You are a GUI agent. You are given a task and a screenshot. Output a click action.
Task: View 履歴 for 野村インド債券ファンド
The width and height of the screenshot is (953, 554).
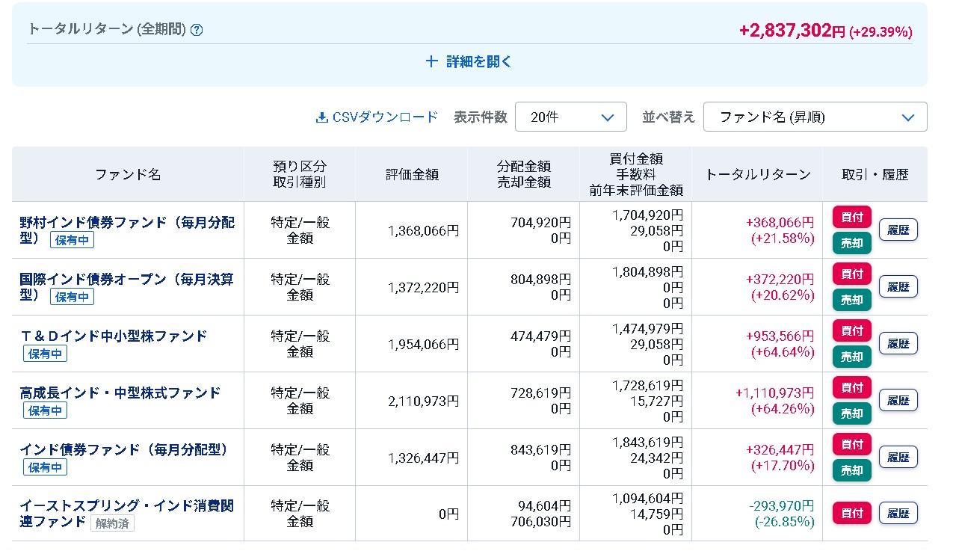click(x=898, y=230)
